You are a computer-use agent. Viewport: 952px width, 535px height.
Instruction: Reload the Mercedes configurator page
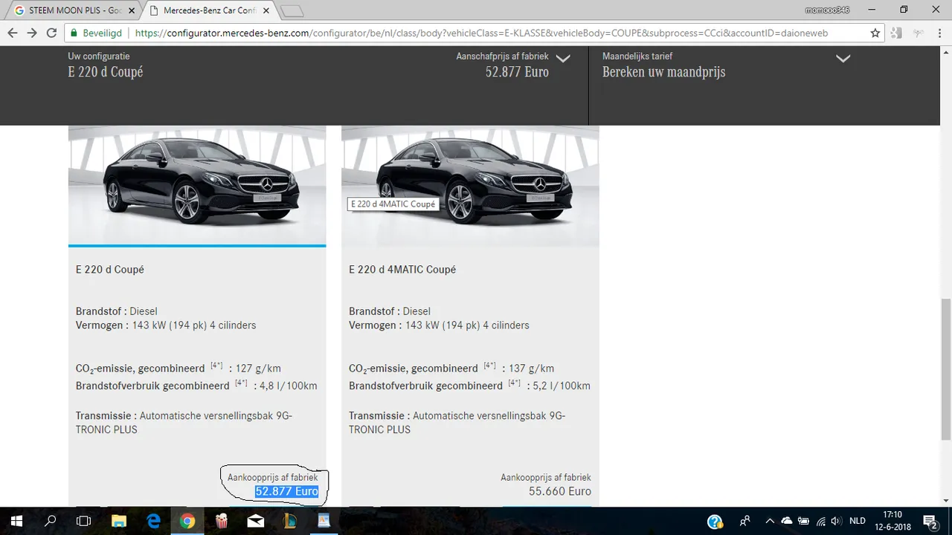[x=51, y=33]
